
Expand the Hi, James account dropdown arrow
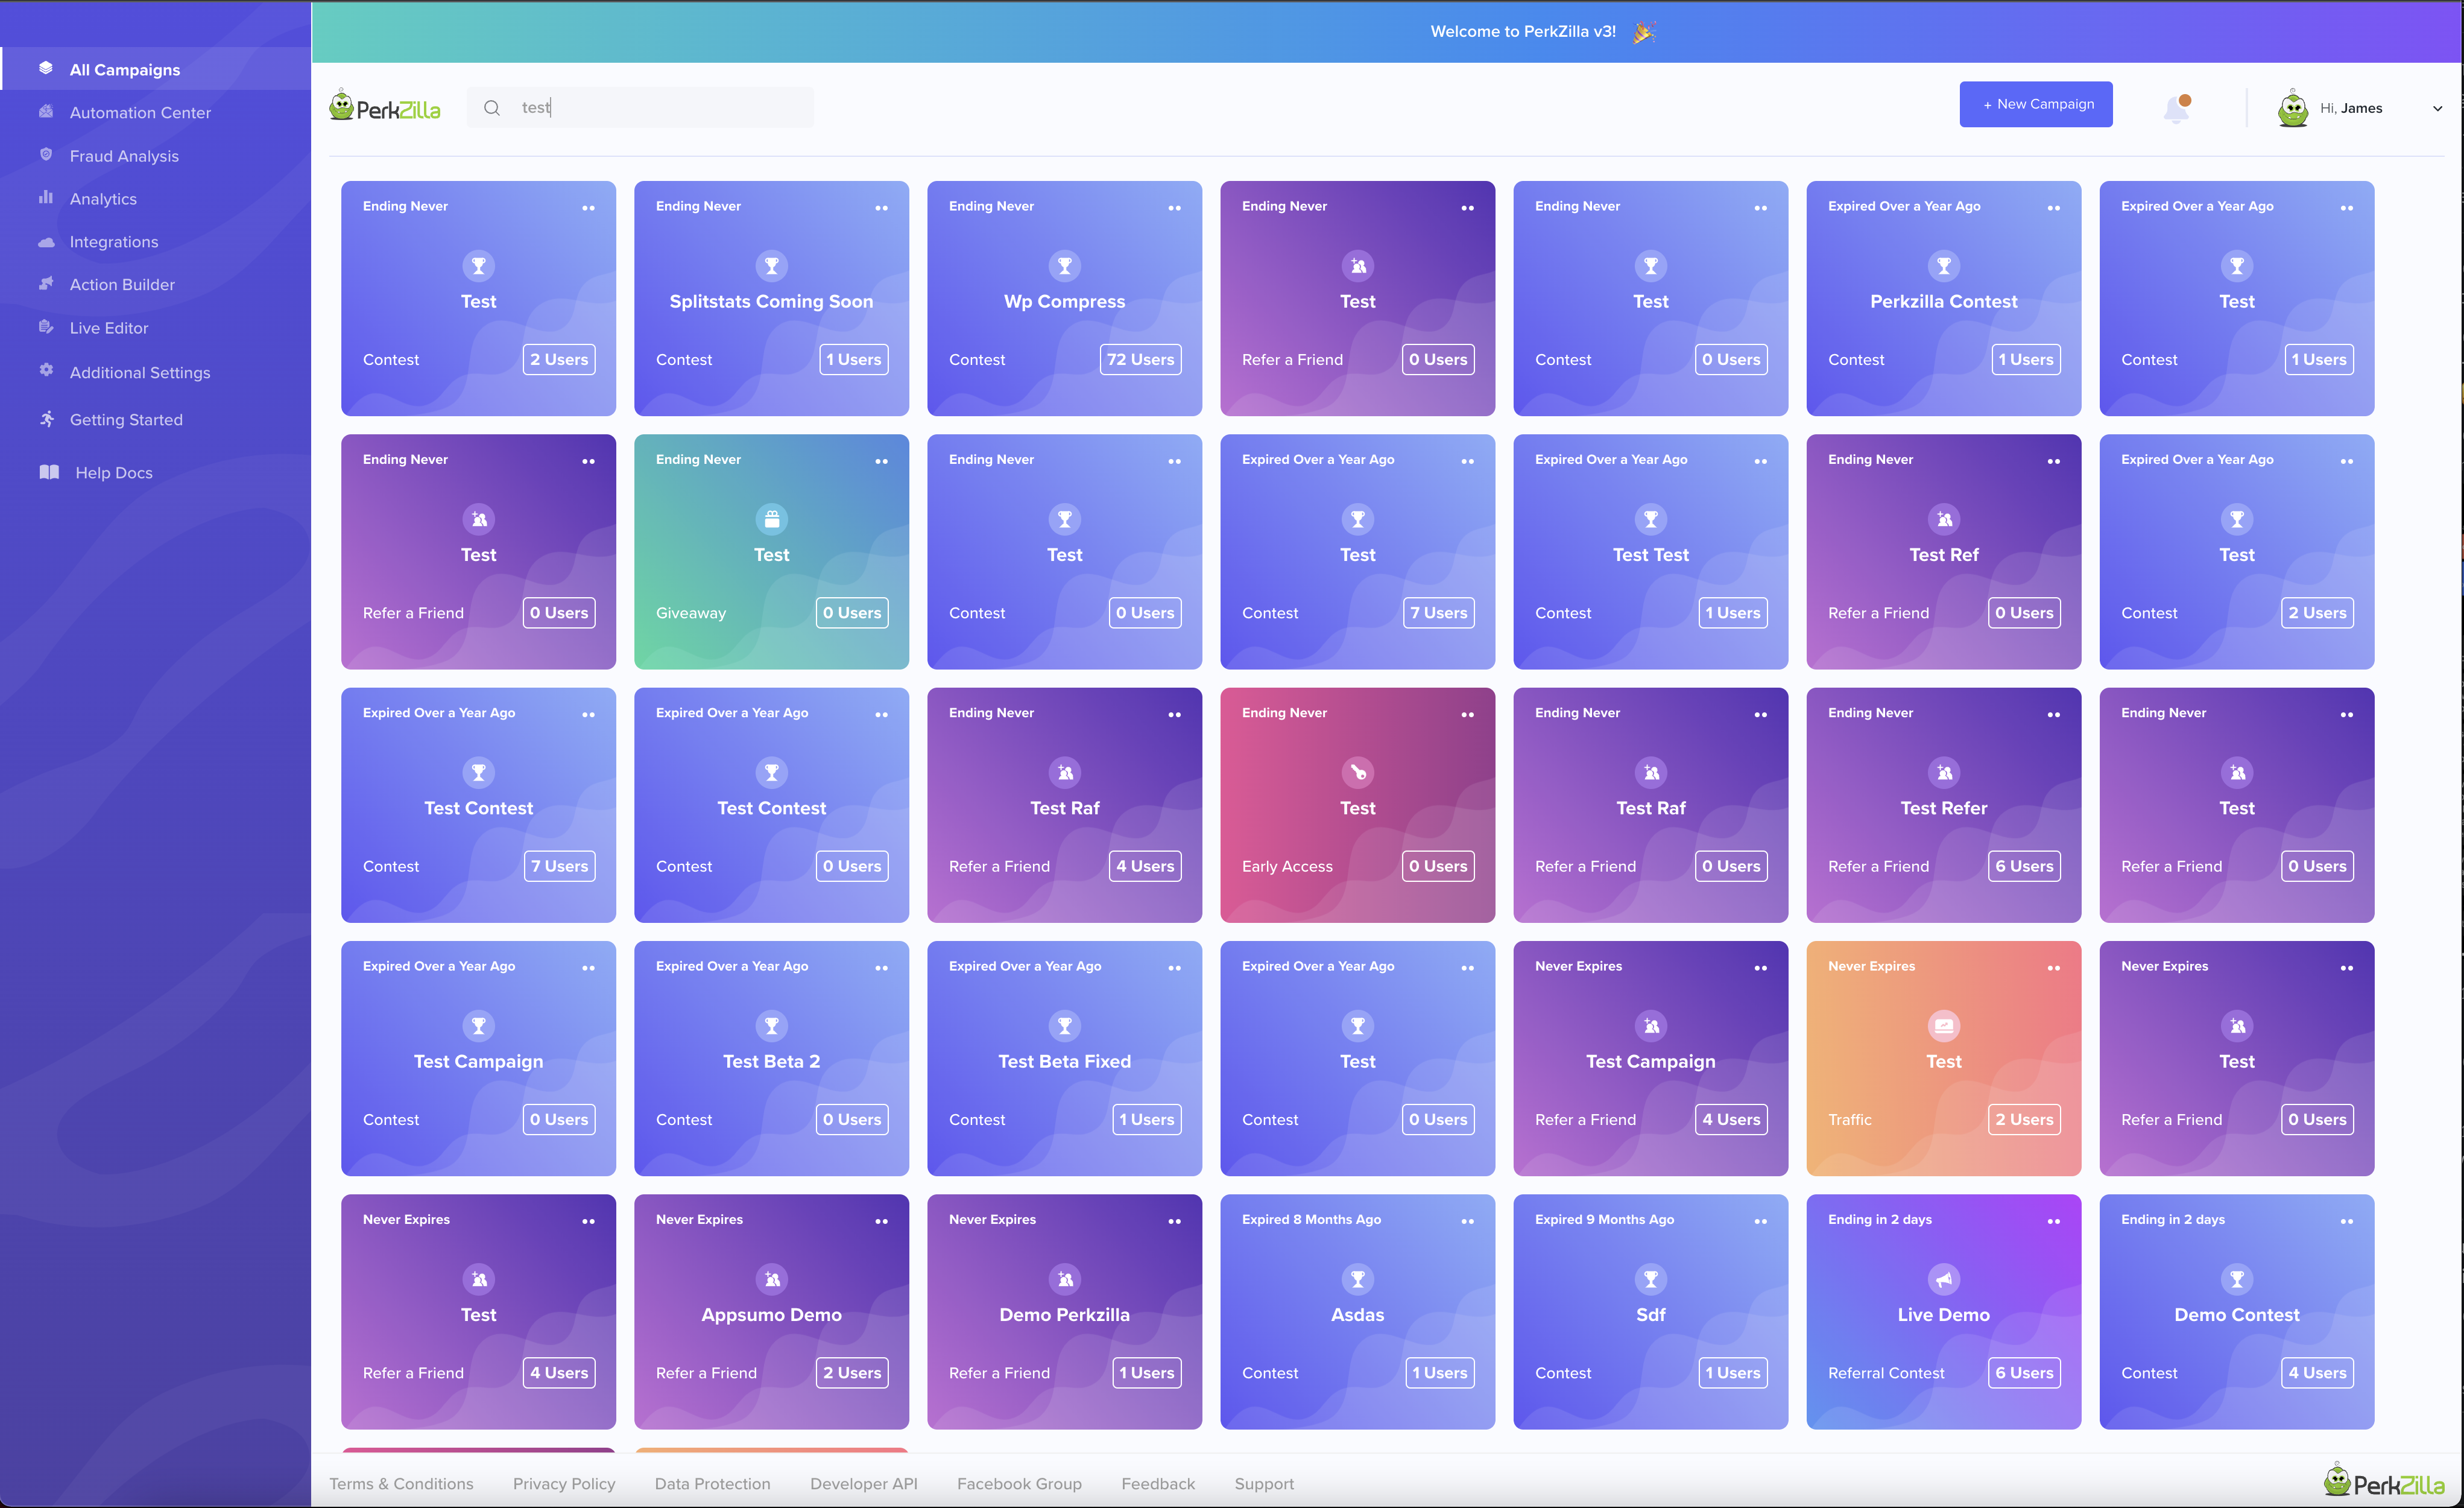2437,108
